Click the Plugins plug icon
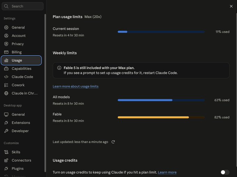Viewport: 237px width, 177px height. click(x=6, y=169)
